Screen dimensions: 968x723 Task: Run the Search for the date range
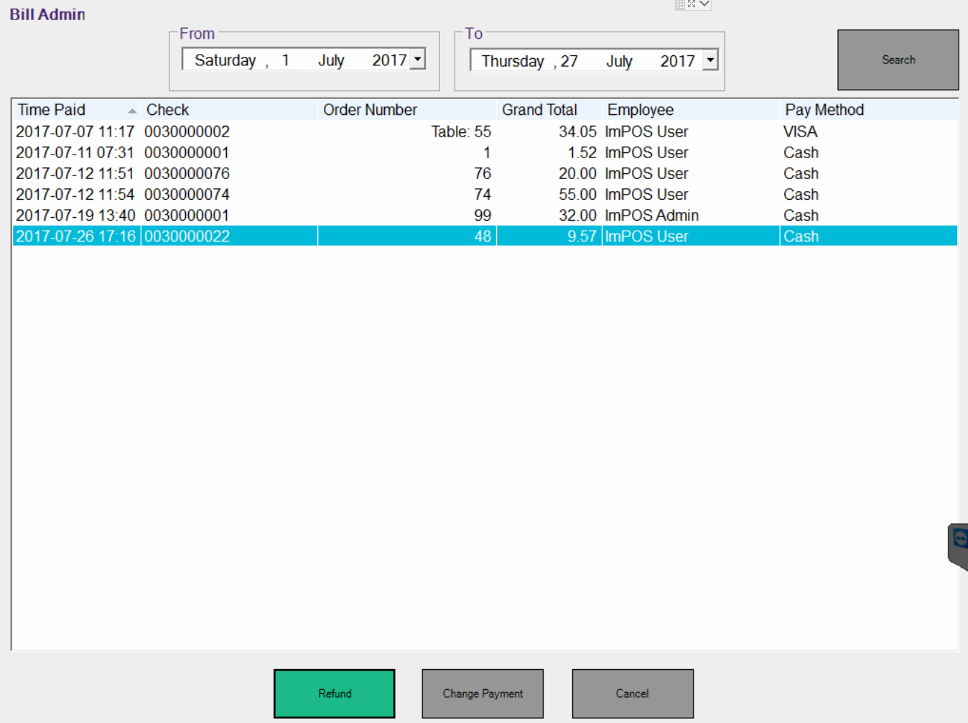(898, 60)
